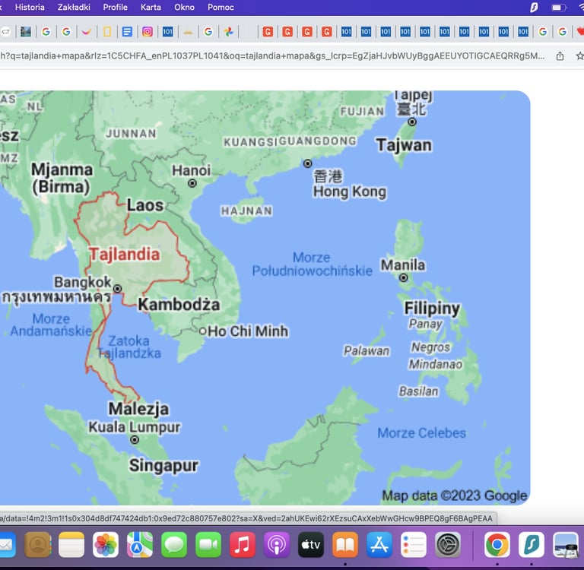Click the Manila label on the map

pyautogui.click(x=402, y=265)
